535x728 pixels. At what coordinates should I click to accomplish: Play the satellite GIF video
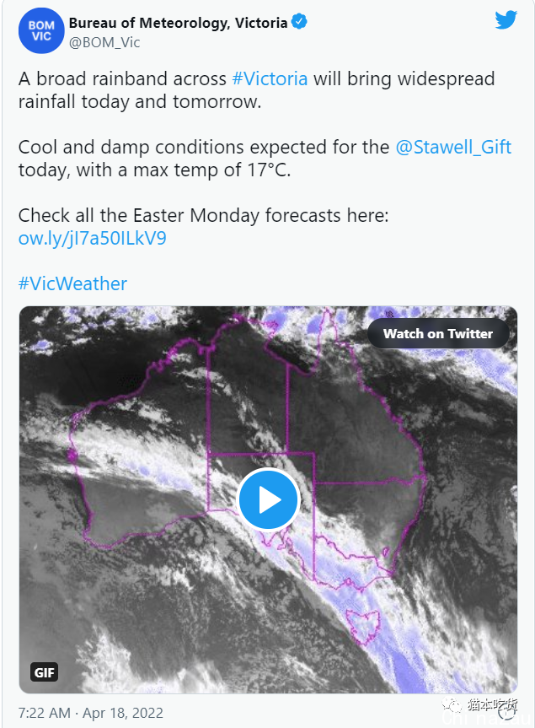(269, 499)
